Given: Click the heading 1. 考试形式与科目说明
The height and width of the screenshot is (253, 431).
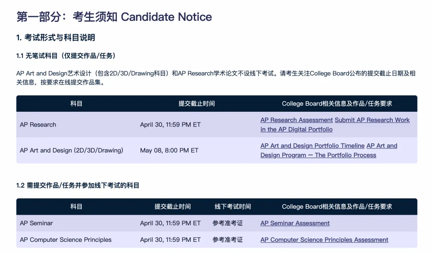Looking at the screenshot, I should pos(55,38).
